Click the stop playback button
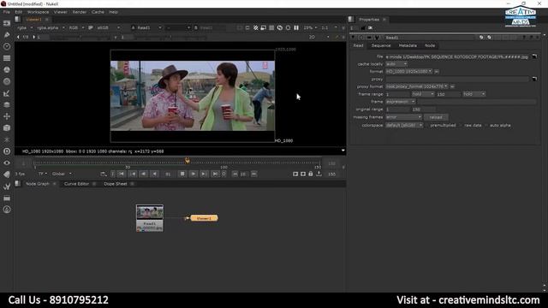This screenshot has width=548, height=308. coord(182,174)
